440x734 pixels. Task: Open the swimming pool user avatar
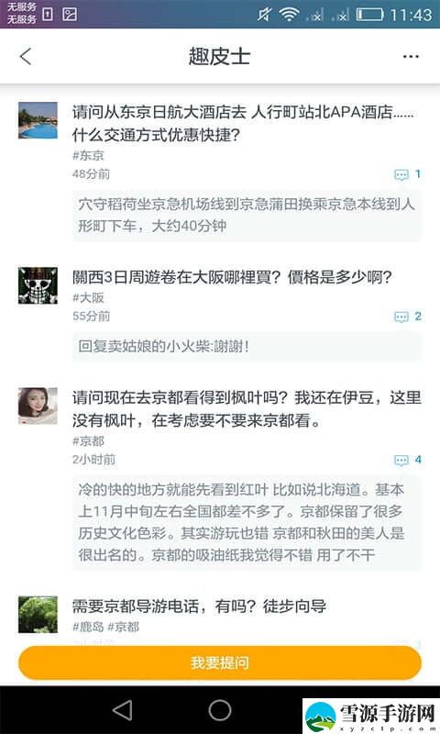(x=38, y=120)
